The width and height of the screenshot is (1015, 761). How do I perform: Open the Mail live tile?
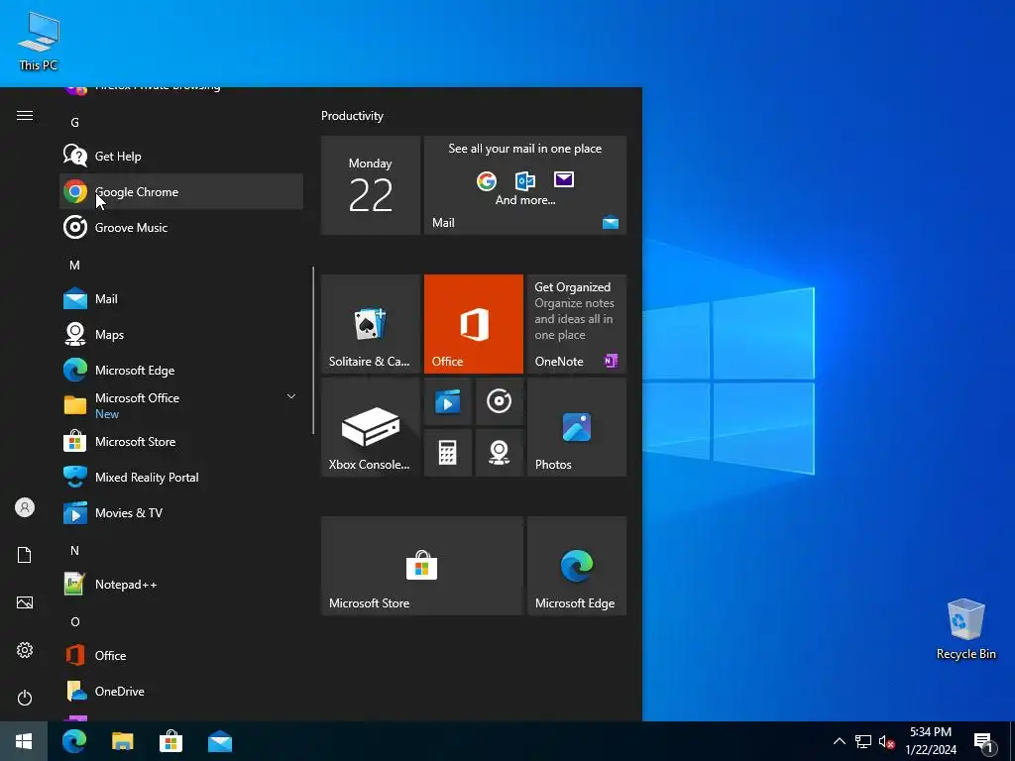525,185
